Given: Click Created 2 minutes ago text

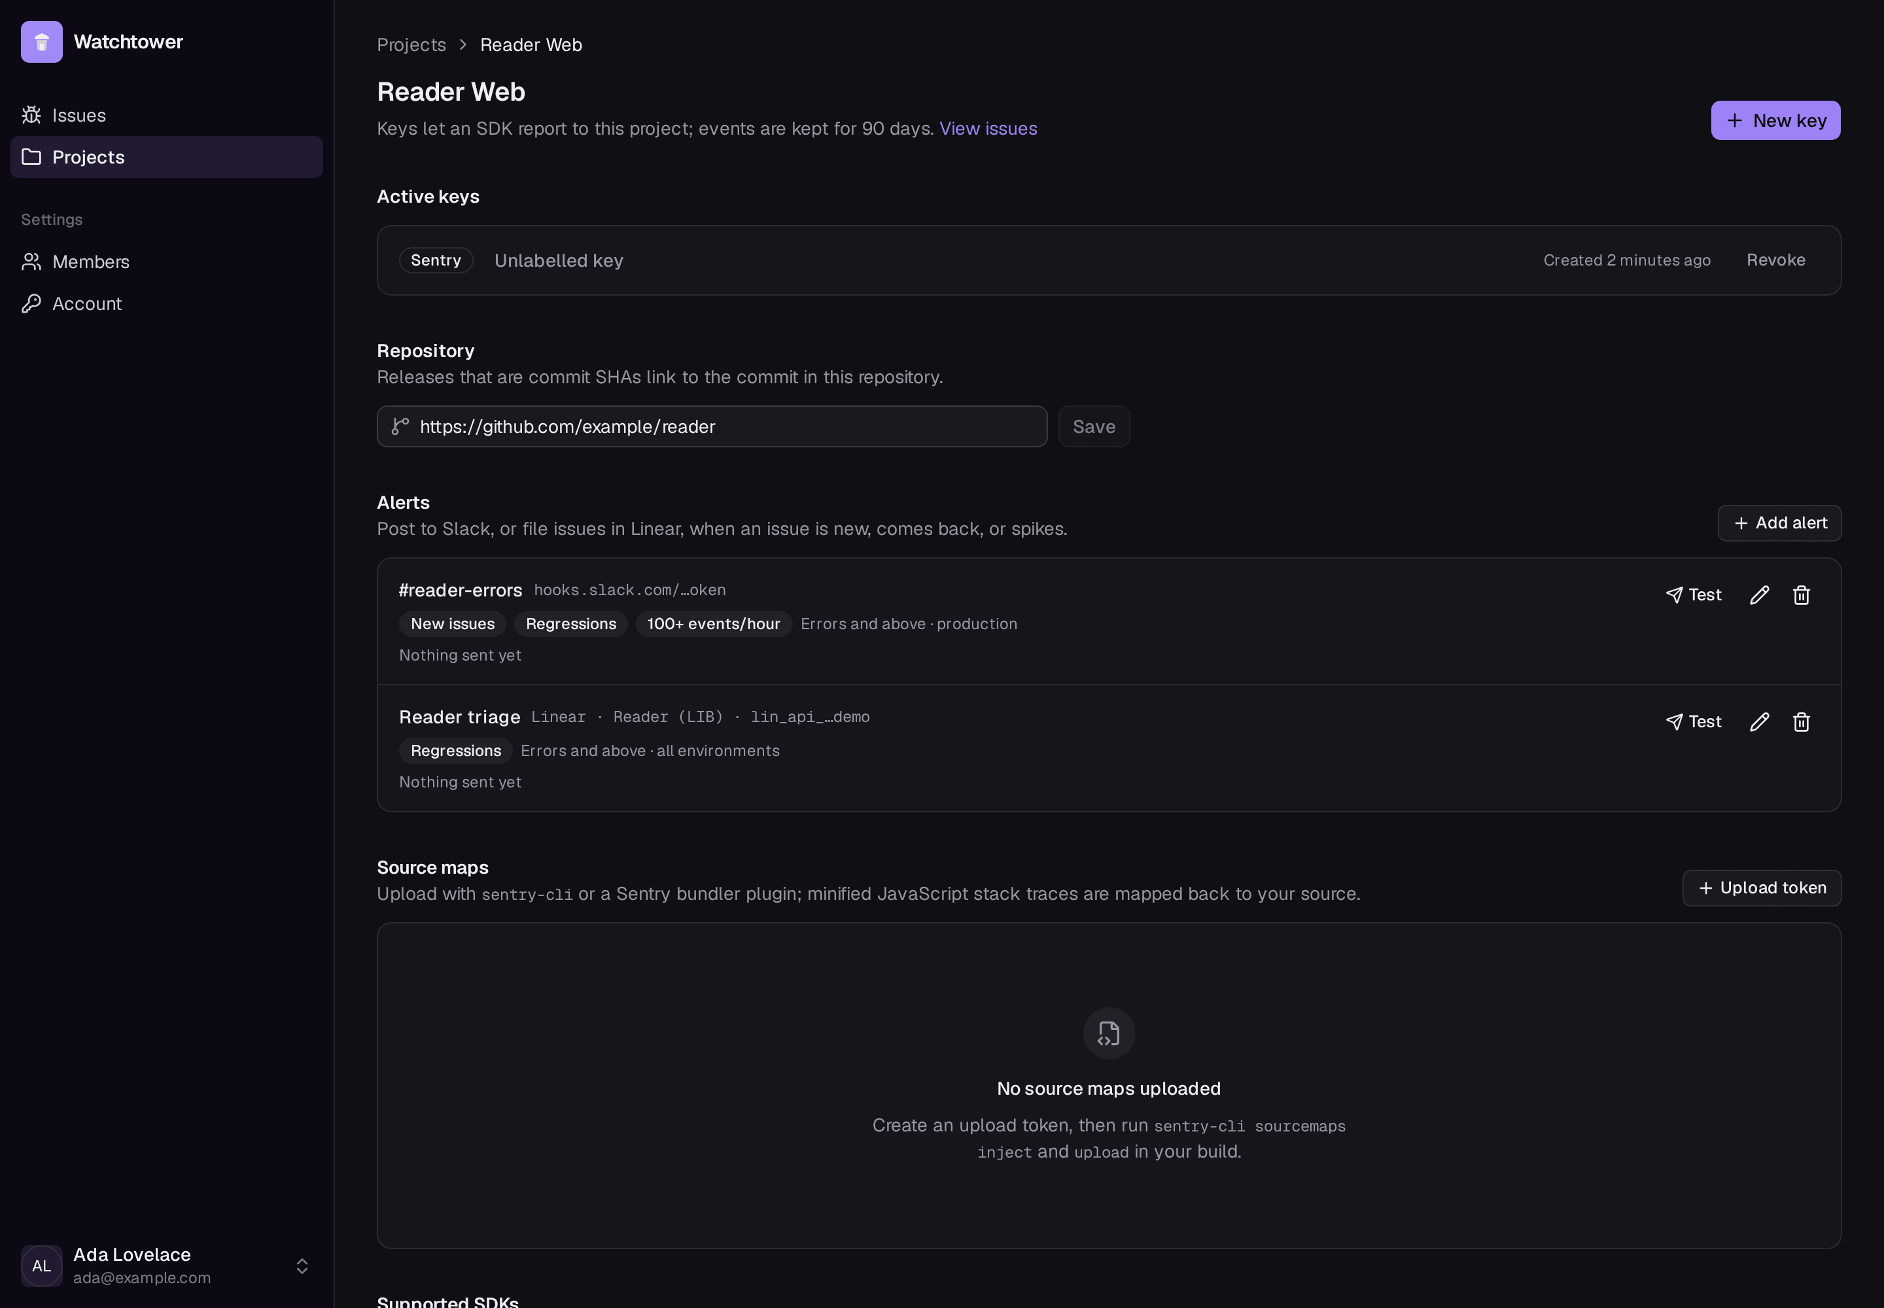Looking at the screenshot, I should coord(1628,260).
